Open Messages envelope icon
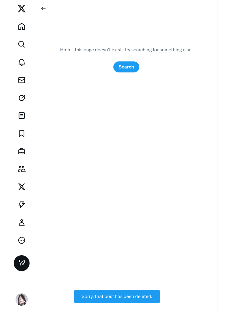This screenshot has width=234, height=313. [22, 80]
